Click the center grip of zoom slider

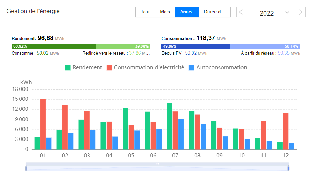[157, 164]
